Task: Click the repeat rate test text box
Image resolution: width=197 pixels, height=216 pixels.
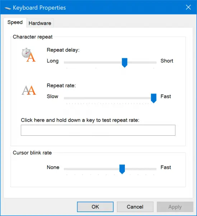Action: point(98,130)
